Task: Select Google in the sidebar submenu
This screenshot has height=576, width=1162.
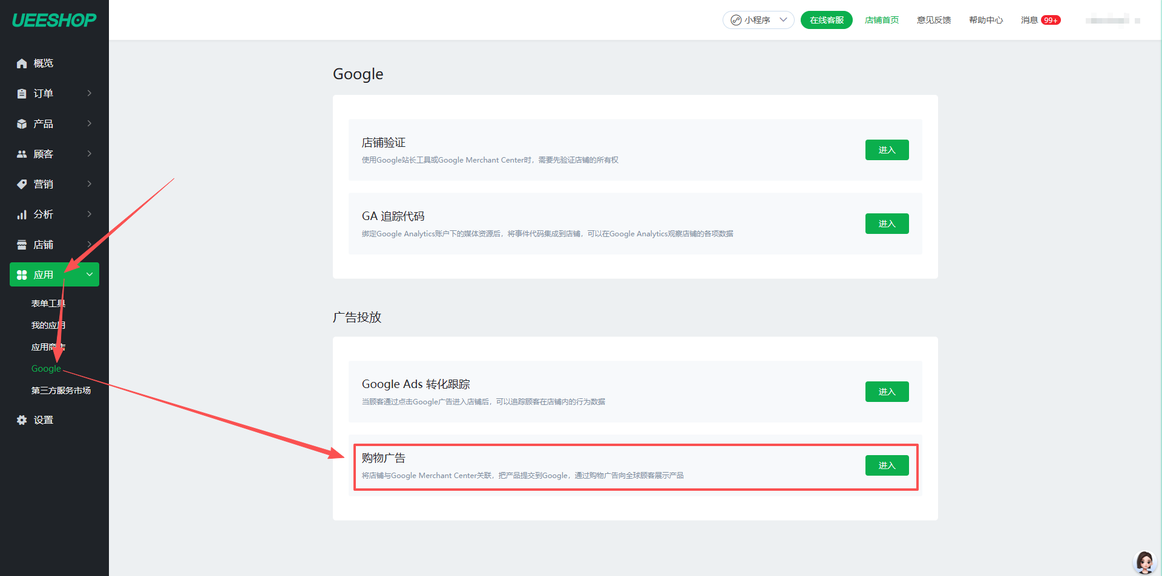Action: (46, 369)
